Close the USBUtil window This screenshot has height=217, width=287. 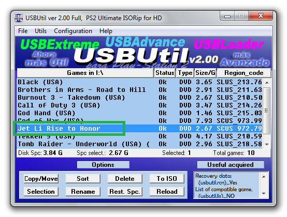point(261,16)
